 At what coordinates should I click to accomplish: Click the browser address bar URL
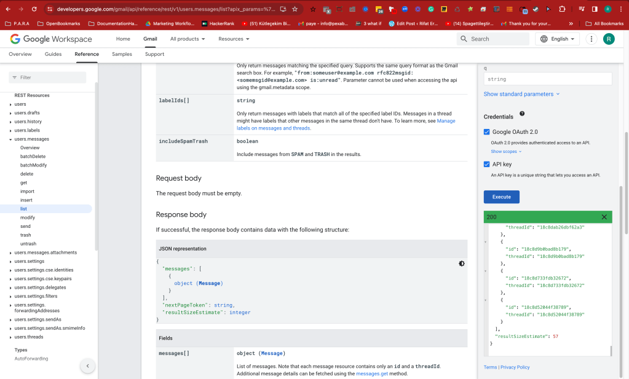click(x=165, y=9)
